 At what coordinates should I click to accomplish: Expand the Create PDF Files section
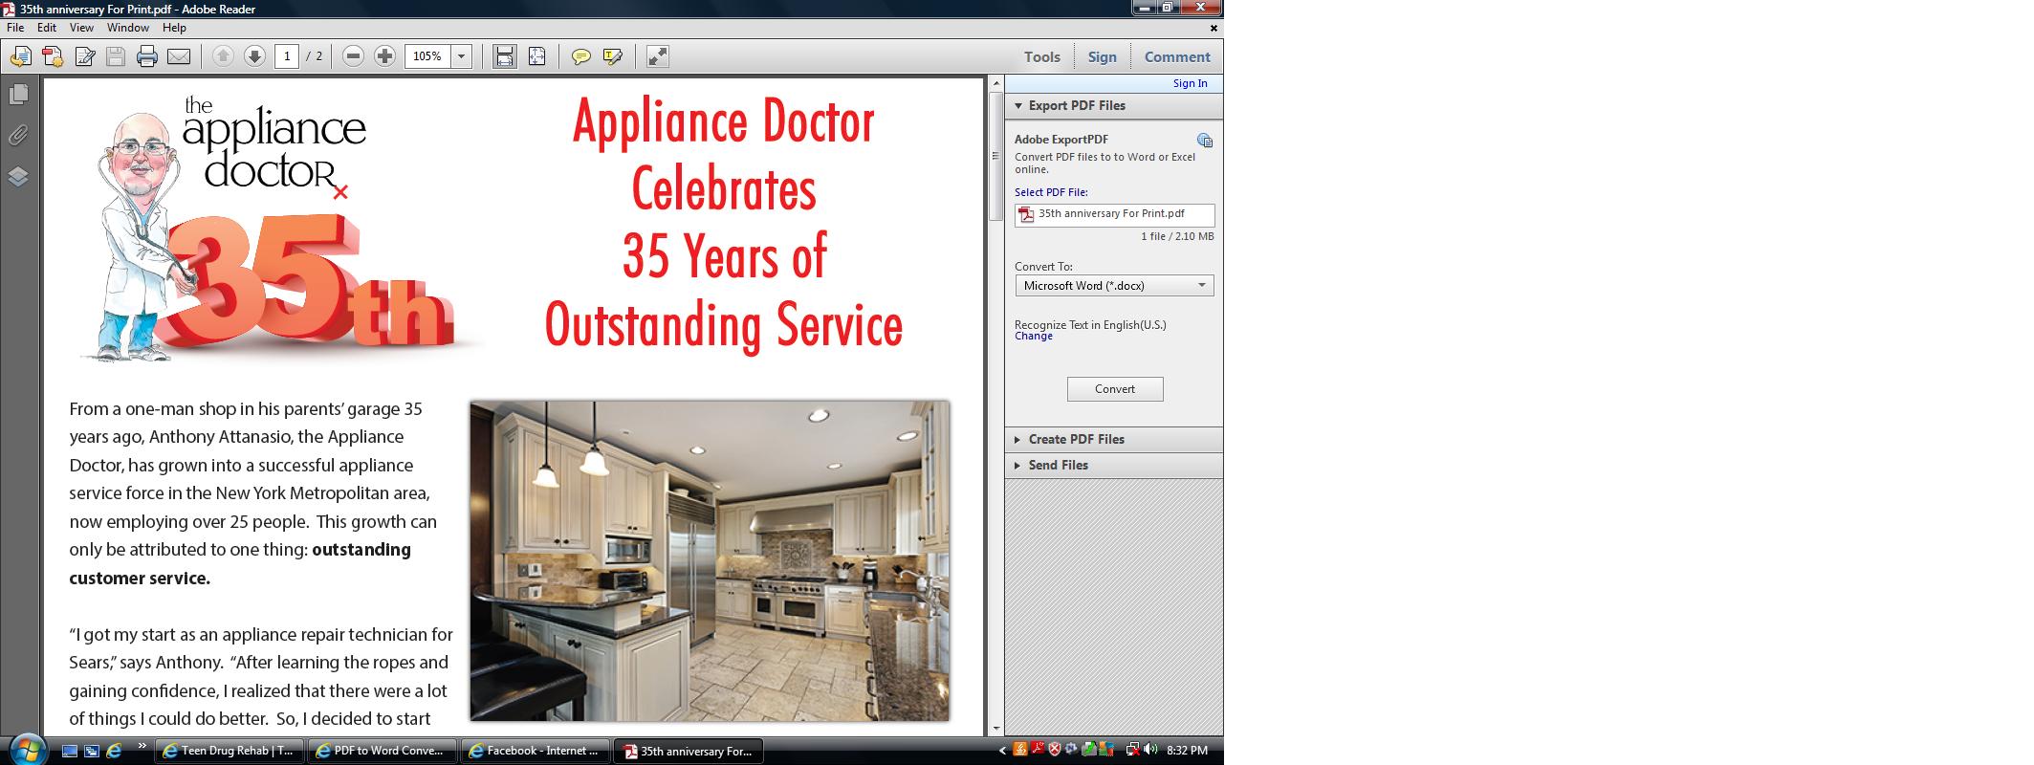coord(1114,440)
